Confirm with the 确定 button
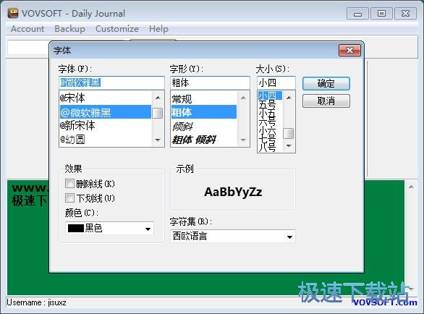Viewport: 424px width, 314px height. tap(326, 84)
